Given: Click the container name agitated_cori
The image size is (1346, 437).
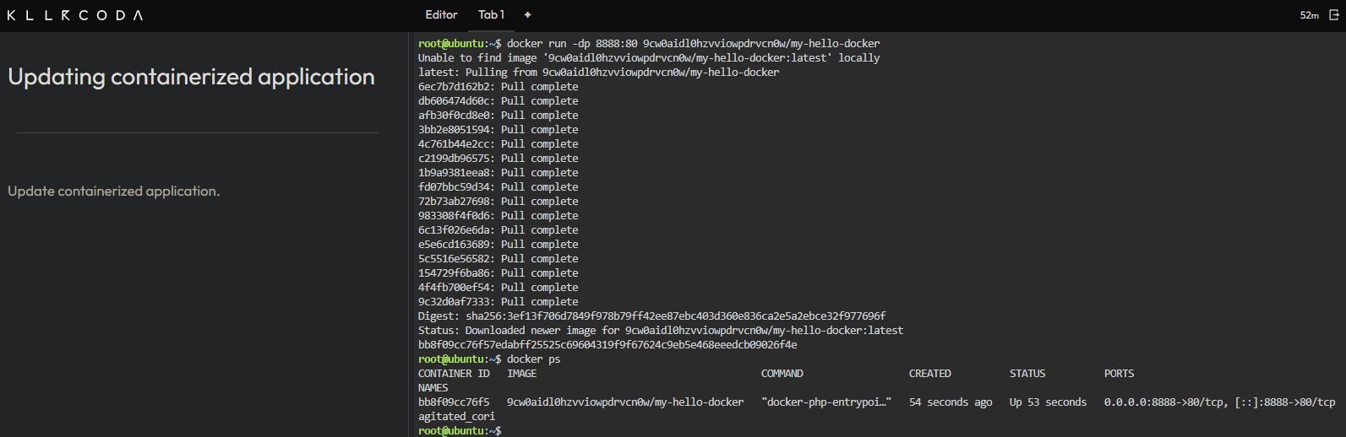Looking at the screenshot, I should point(456,417).
